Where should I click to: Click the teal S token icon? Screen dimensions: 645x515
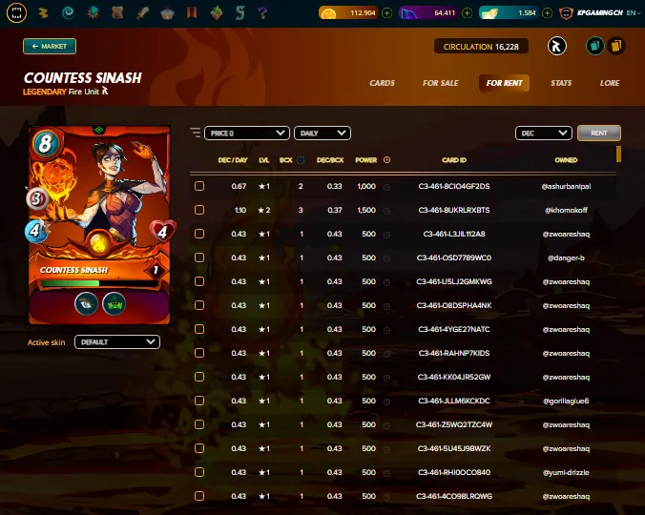click(x=240, y=12)
